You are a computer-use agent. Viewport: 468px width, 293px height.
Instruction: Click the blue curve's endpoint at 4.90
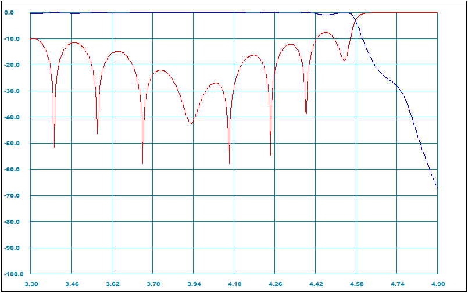point(437,187)
